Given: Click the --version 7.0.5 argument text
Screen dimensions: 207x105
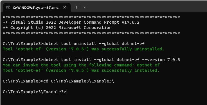Looking at the screenshot, I should (x=161, y=60).
